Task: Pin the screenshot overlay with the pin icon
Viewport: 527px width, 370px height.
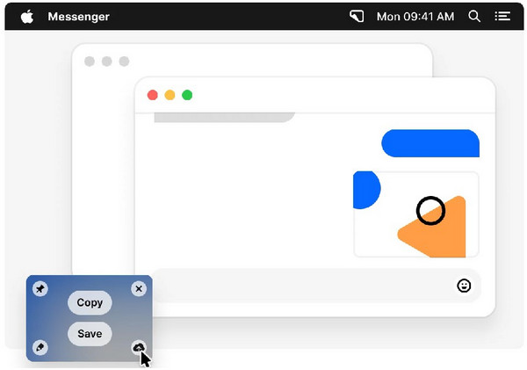Action: pyautogui.click(x=40, y=289)
